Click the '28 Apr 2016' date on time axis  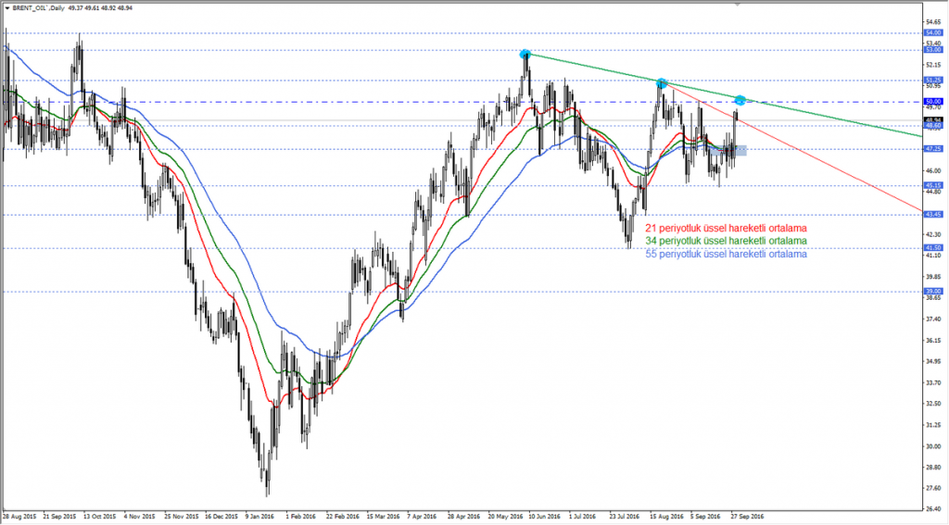point(463,517)
